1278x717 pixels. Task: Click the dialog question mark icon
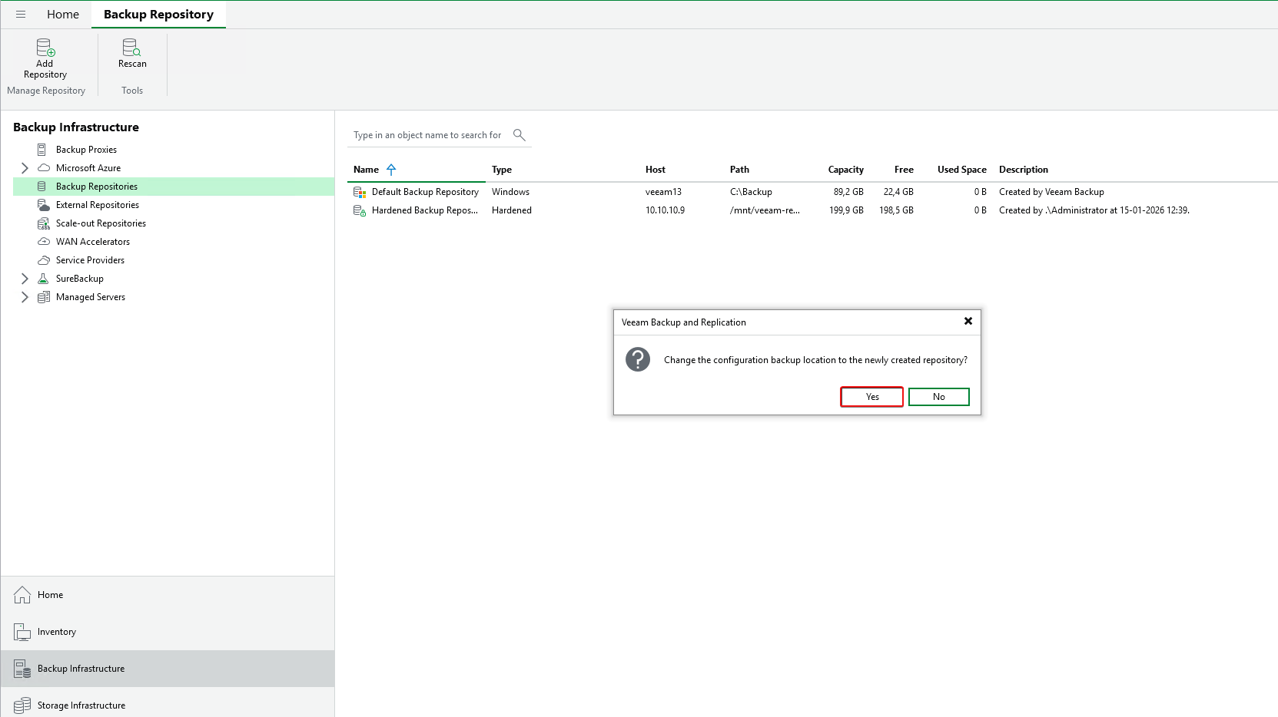click(638, 359)
